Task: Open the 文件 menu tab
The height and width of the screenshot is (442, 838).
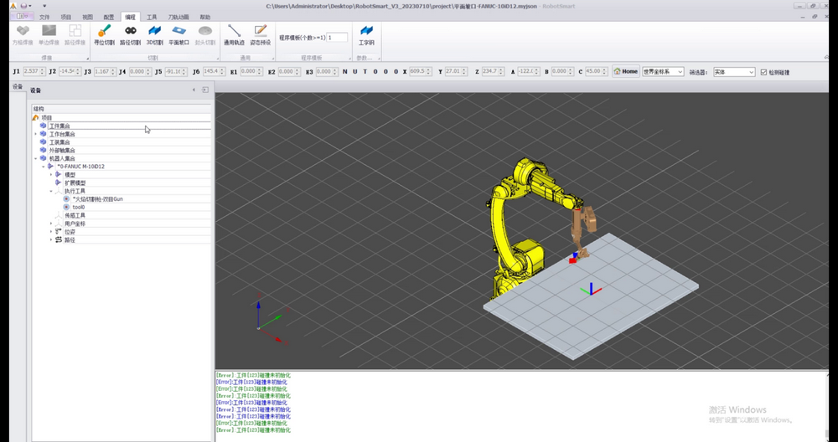Action: pos(44,17)
